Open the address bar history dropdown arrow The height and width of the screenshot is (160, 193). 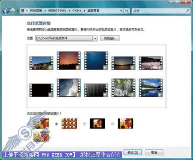pos(121,11)
